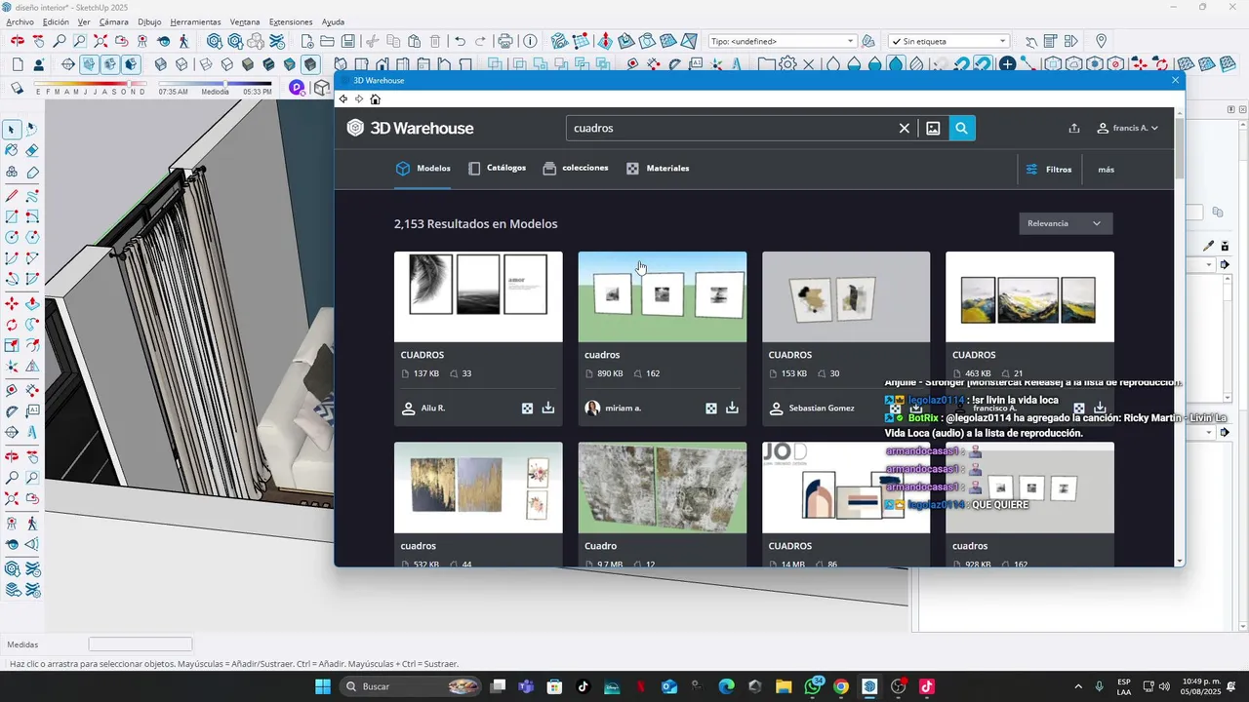Switch to the colecciones tab
Viewport: 1249px width, 702px height.
pos(576,168)
